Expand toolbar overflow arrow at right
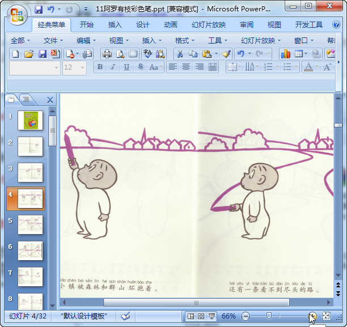Viewport: 347px width, 327px height. [338, 62]
